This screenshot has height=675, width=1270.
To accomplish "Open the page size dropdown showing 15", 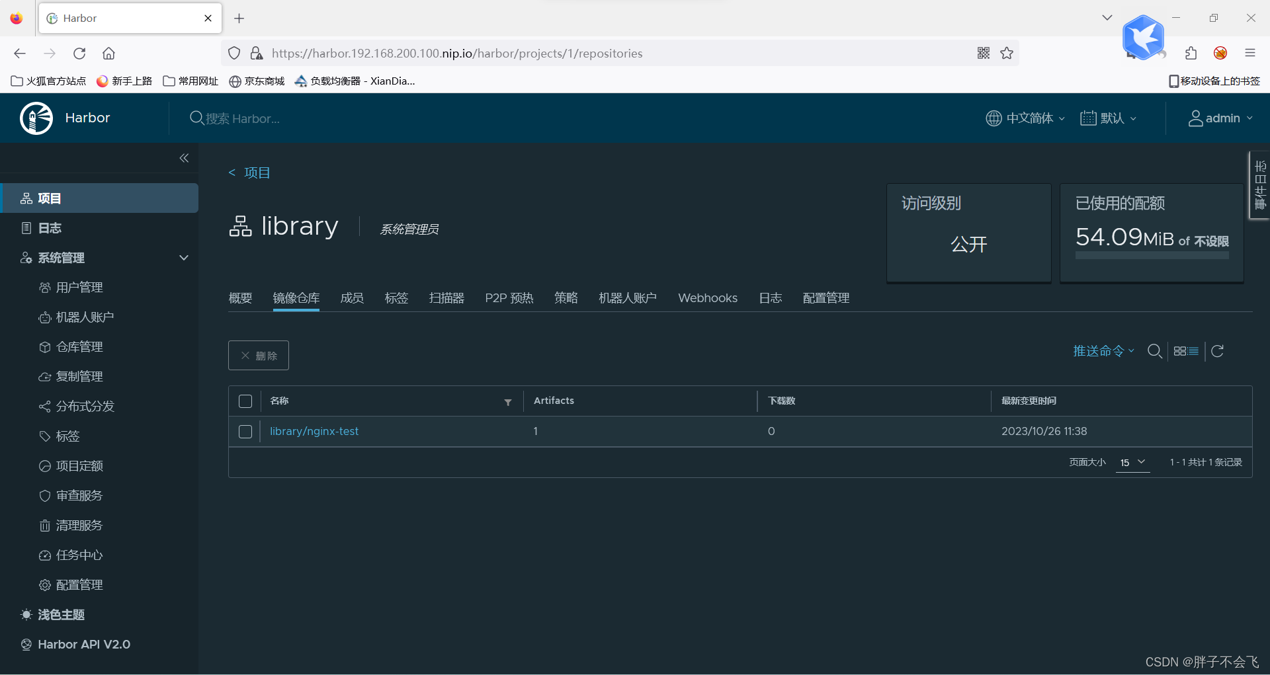I will click(x=1132, y=463).
